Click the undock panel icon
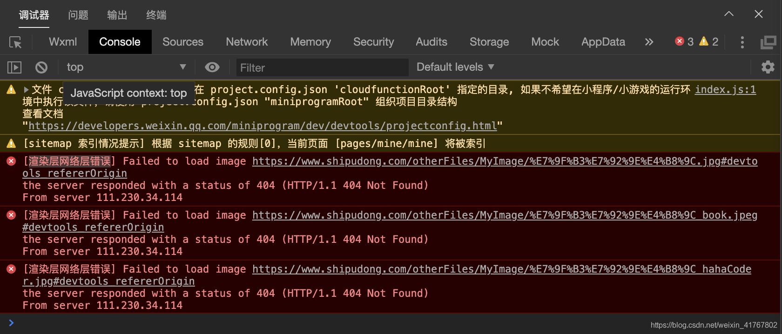Viewport: 782px width, 334px height. pyautogui.click(x=768, y=42)
